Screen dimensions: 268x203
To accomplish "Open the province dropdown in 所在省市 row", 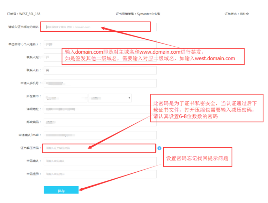I will (65, 98).
